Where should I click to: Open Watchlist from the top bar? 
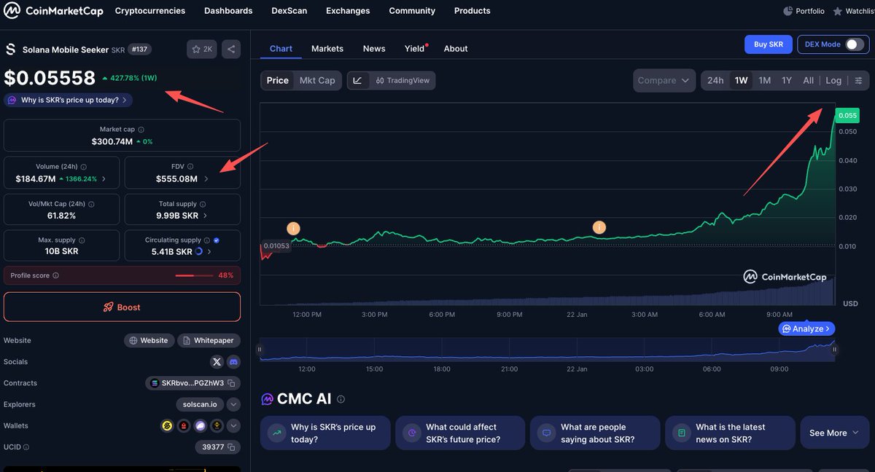coord(853,11)
